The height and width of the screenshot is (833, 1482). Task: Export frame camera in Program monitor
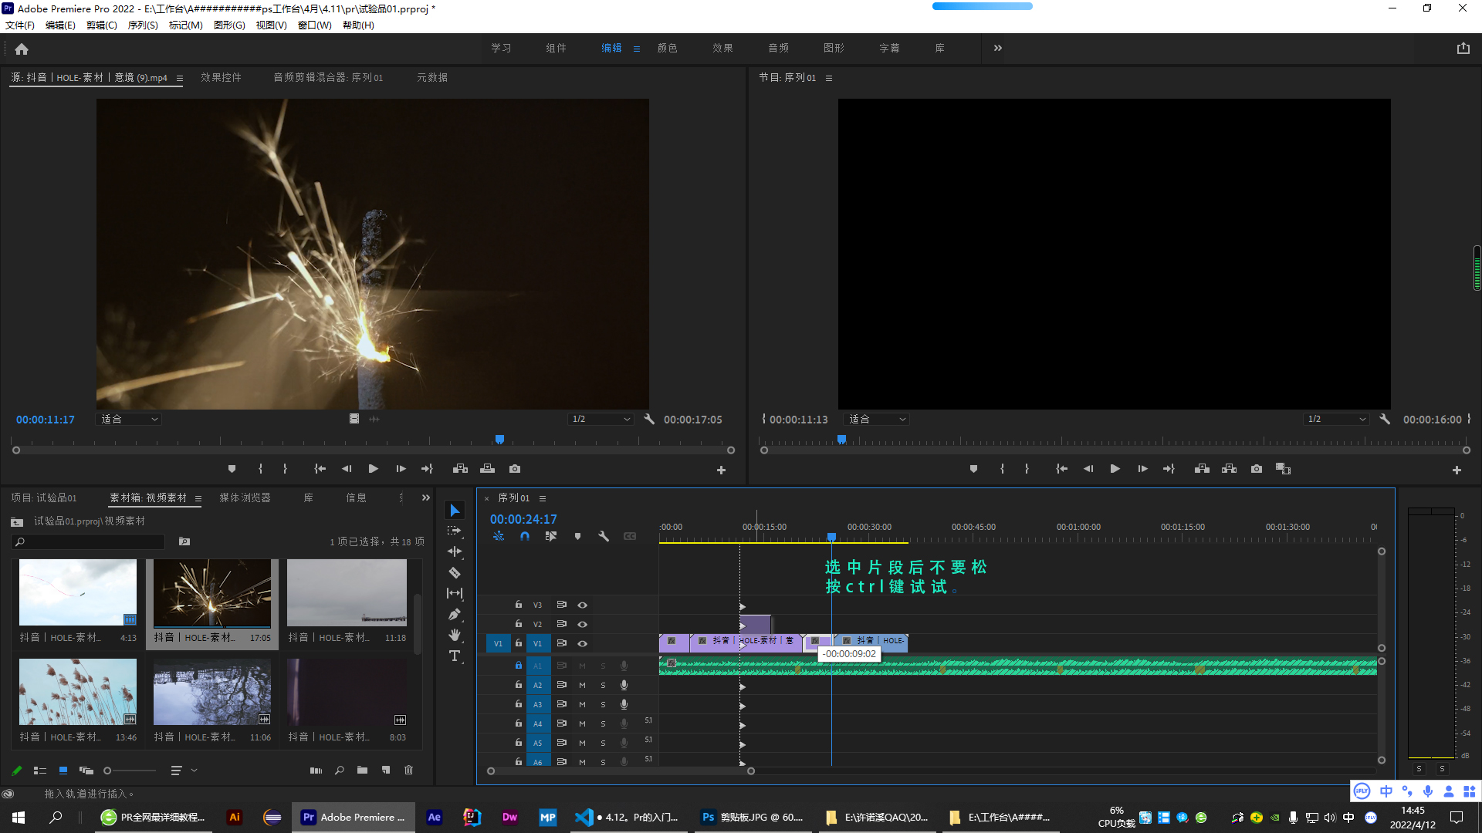[1257, 469]
